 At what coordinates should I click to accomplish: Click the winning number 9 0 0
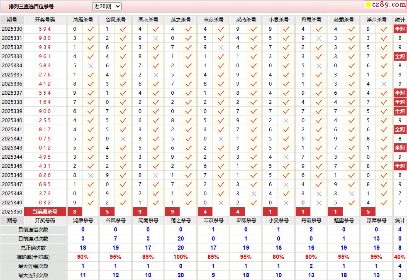(45, 111)
